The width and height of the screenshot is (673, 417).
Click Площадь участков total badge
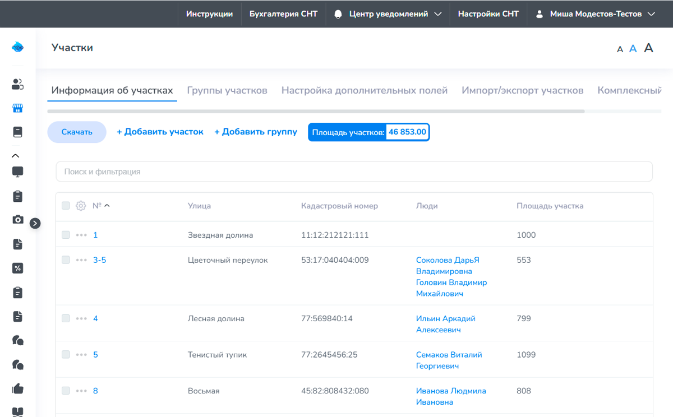pos(369,132)
